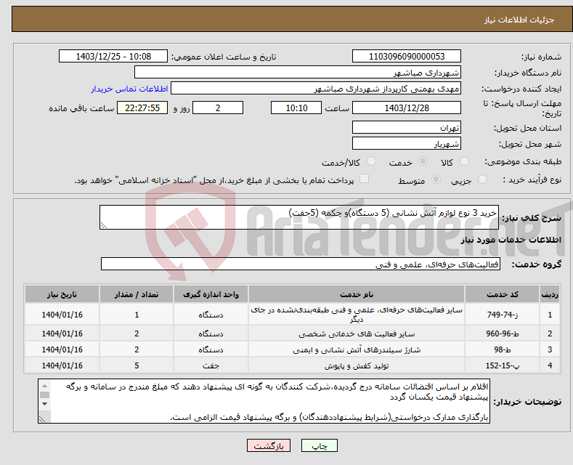Click the quantity 5 cell in row 4
Screen dimensions: 573x465
click(x=137, y=365)
